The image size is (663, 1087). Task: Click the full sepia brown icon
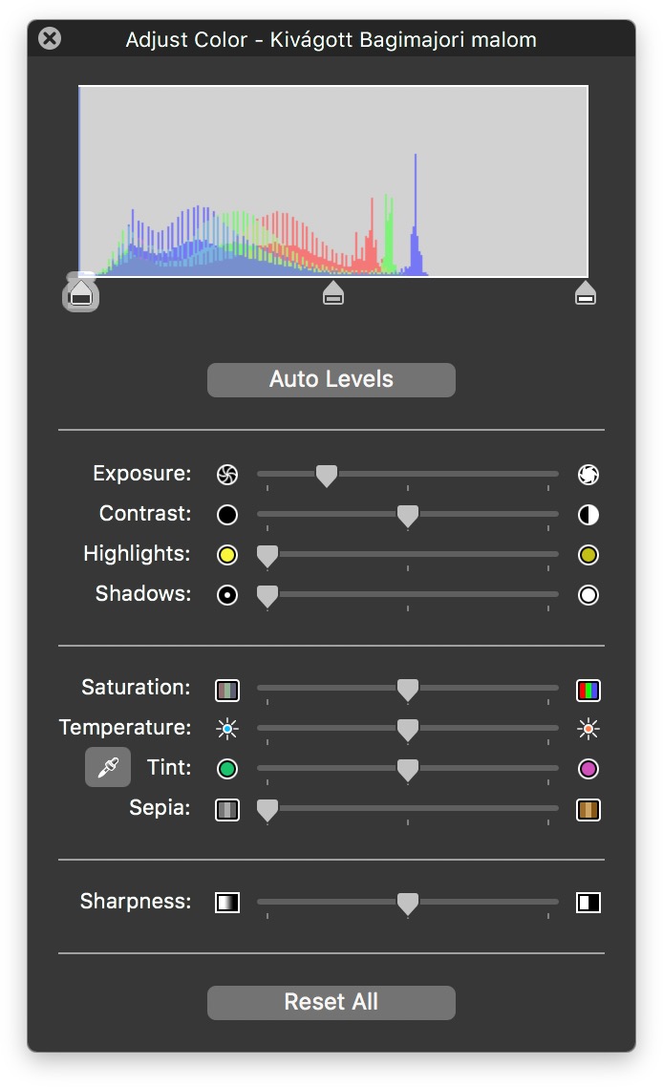pos(588,810)
